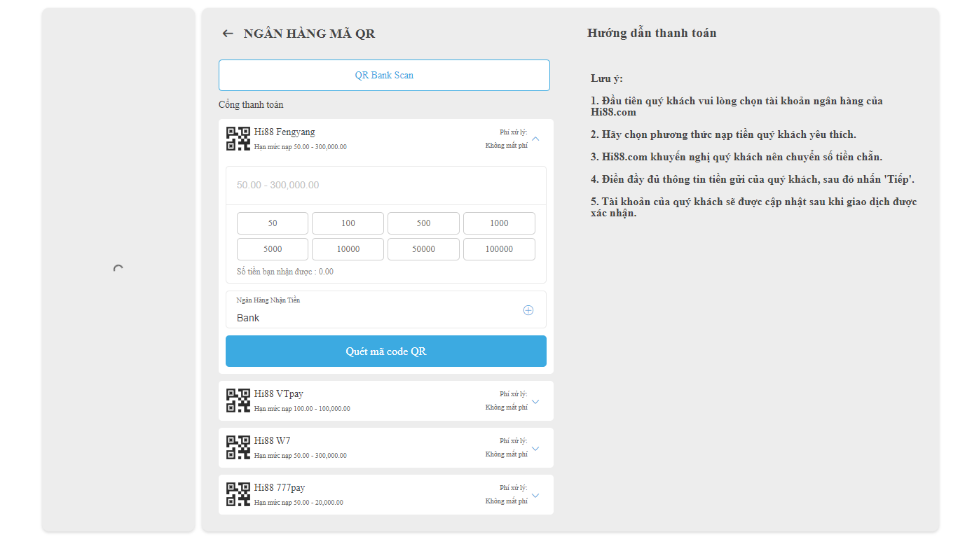Select the QR Bank Scan tab

pos(384,75)
